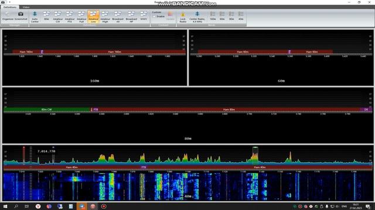Screen dimensions: 375x210
Task: Open Windows taskbar search
Action: click(x=16, y=206)
